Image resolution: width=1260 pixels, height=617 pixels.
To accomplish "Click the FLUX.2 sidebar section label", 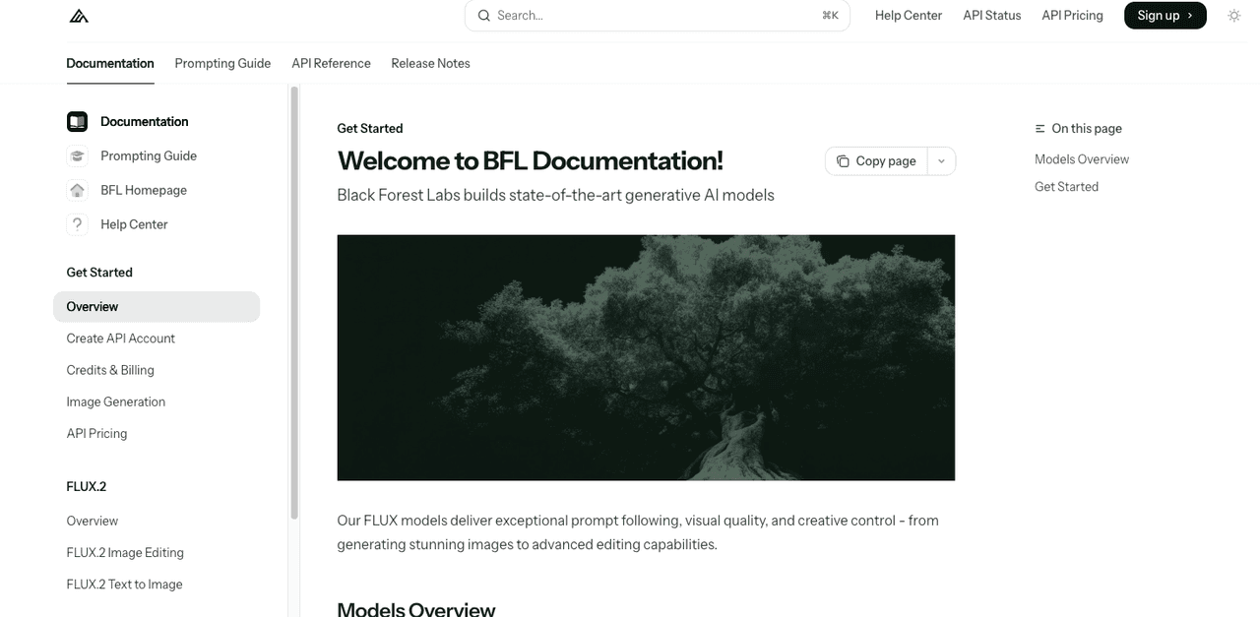I will 87,487.
